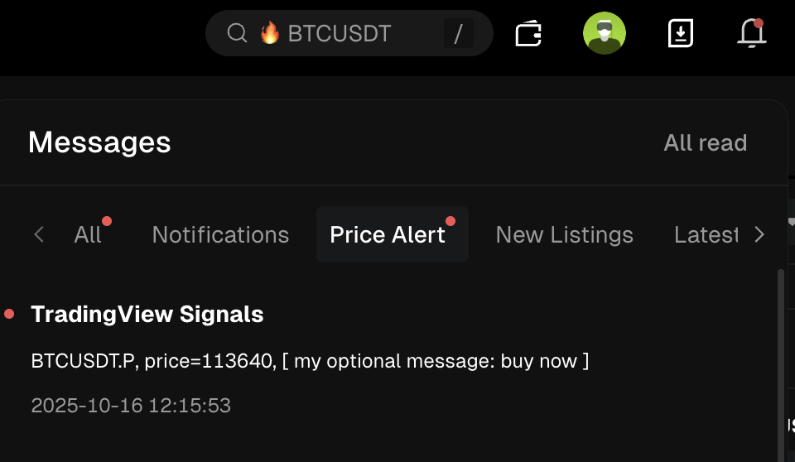Mark messages with All read

(706, 143)
